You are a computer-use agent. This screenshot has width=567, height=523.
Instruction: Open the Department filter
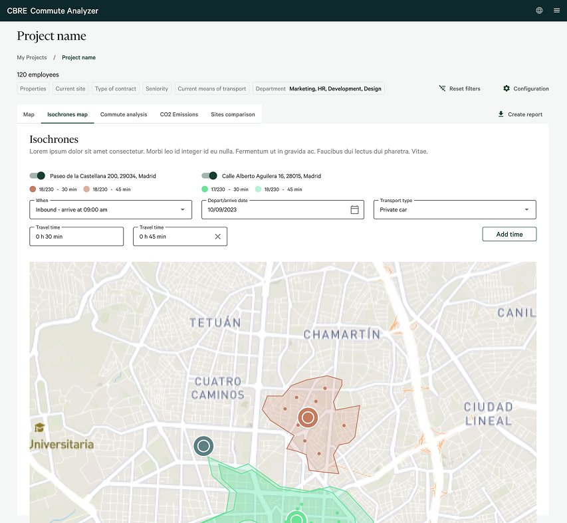tap(318, 88)
